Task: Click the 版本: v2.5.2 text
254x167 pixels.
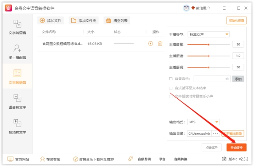Action: pos(238,159)
